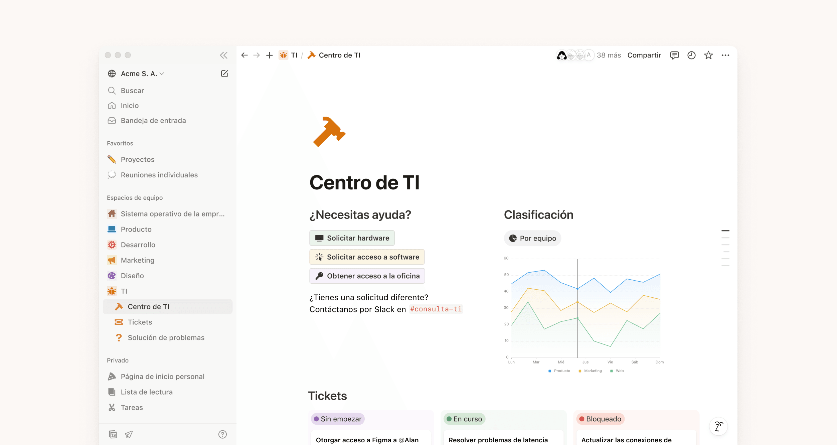This screenshot has height=445, width=837.
Task: Click the page title Centro de TI
Action: coord(364,182)
